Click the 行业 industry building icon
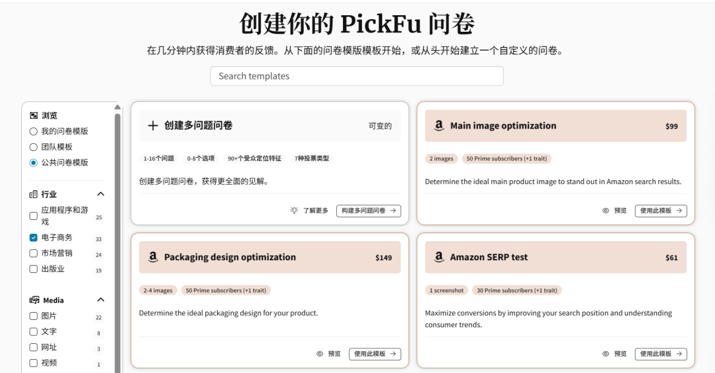The image size is (715, 373). (x=33, y=194)
